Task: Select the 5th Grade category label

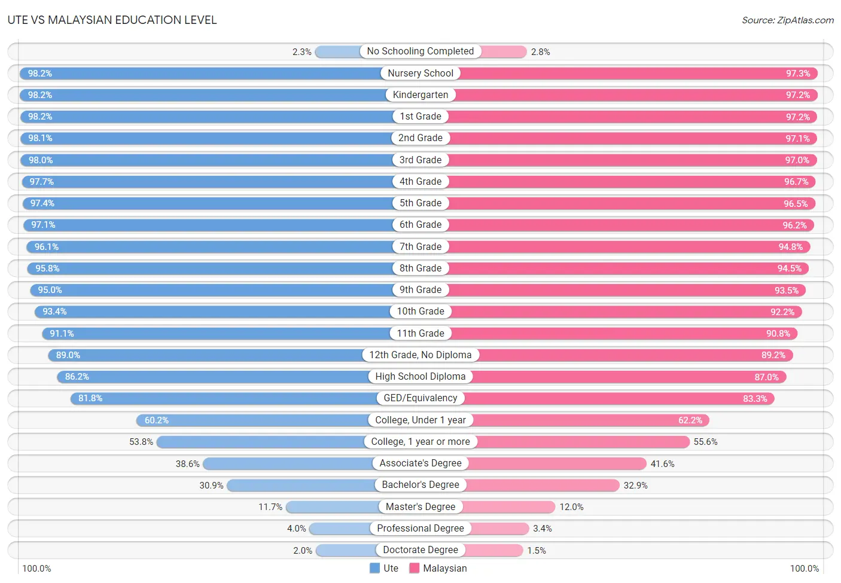Action: [420, 203]
